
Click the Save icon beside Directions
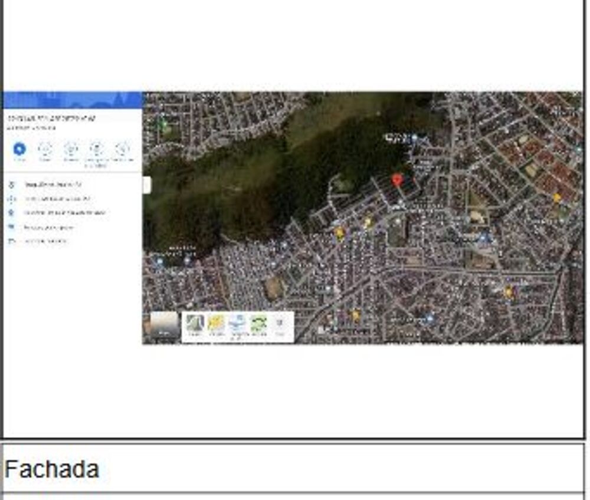pos(45,149)
